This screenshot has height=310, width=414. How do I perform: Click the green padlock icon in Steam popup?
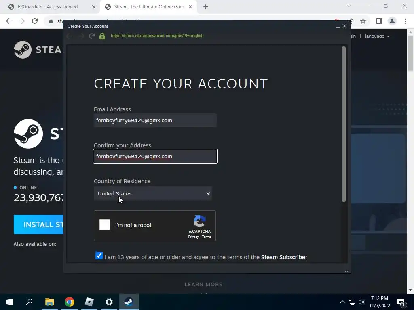click(x=102, y=36)
